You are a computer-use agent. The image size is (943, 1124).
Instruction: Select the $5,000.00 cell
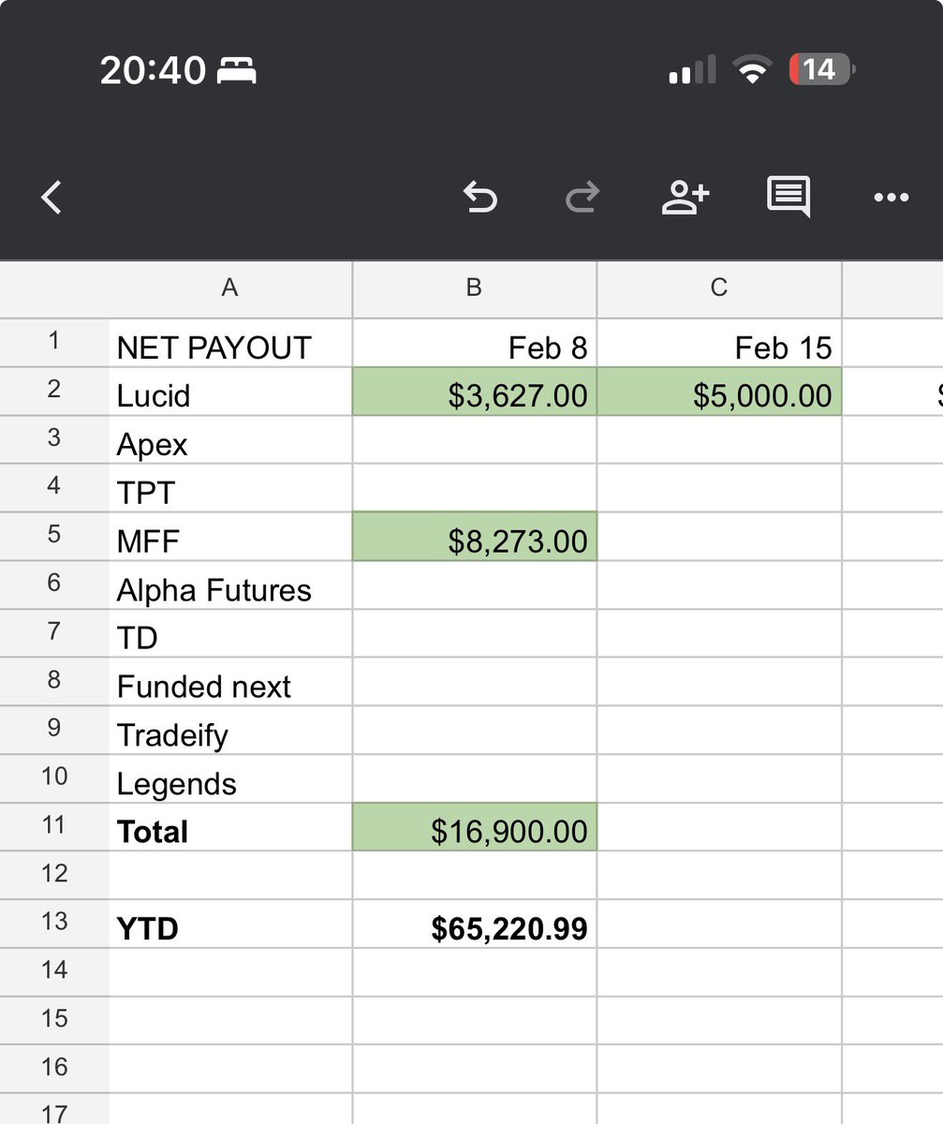point(719,392)
